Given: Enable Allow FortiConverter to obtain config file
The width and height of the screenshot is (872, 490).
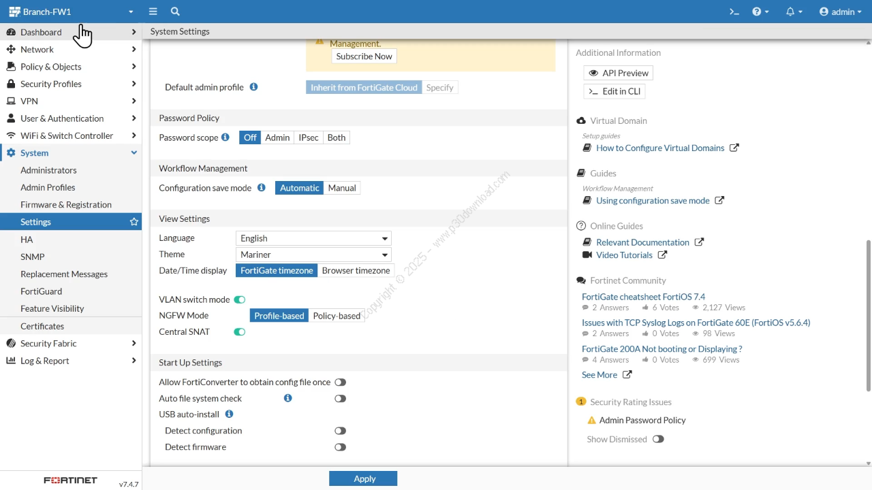Looking at the screenshot, I should (x=340, y=382).
